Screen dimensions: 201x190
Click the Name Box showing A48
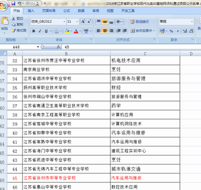coord(20,47)
